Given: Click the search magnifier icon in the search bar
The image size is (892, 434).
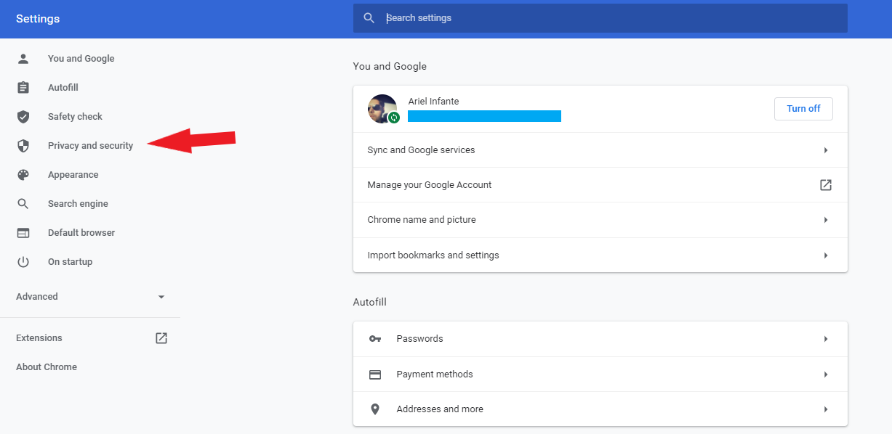Looking at the screenshot, I should pos(369,18).
